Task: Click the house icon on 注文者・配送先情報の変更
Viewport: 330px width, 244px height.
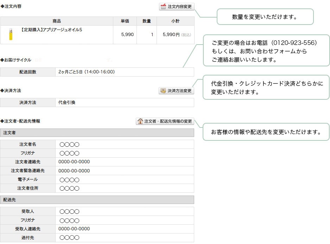Action: 140,121
